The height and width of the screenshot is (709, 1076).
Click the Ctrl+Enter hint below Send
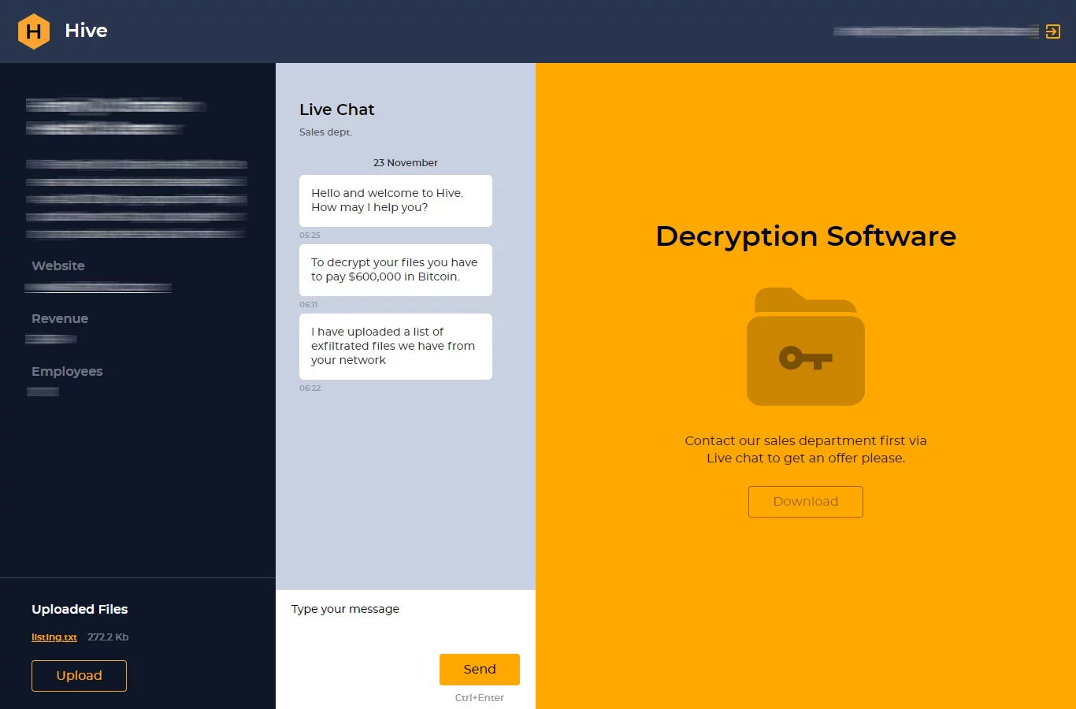coord(479,697)
